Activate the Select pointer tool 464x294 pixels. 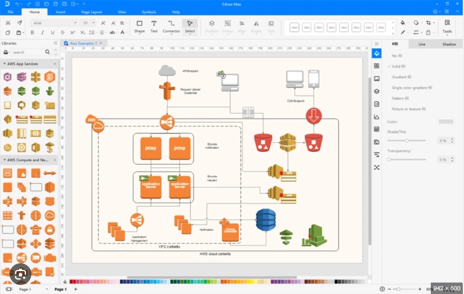point(189,27)
